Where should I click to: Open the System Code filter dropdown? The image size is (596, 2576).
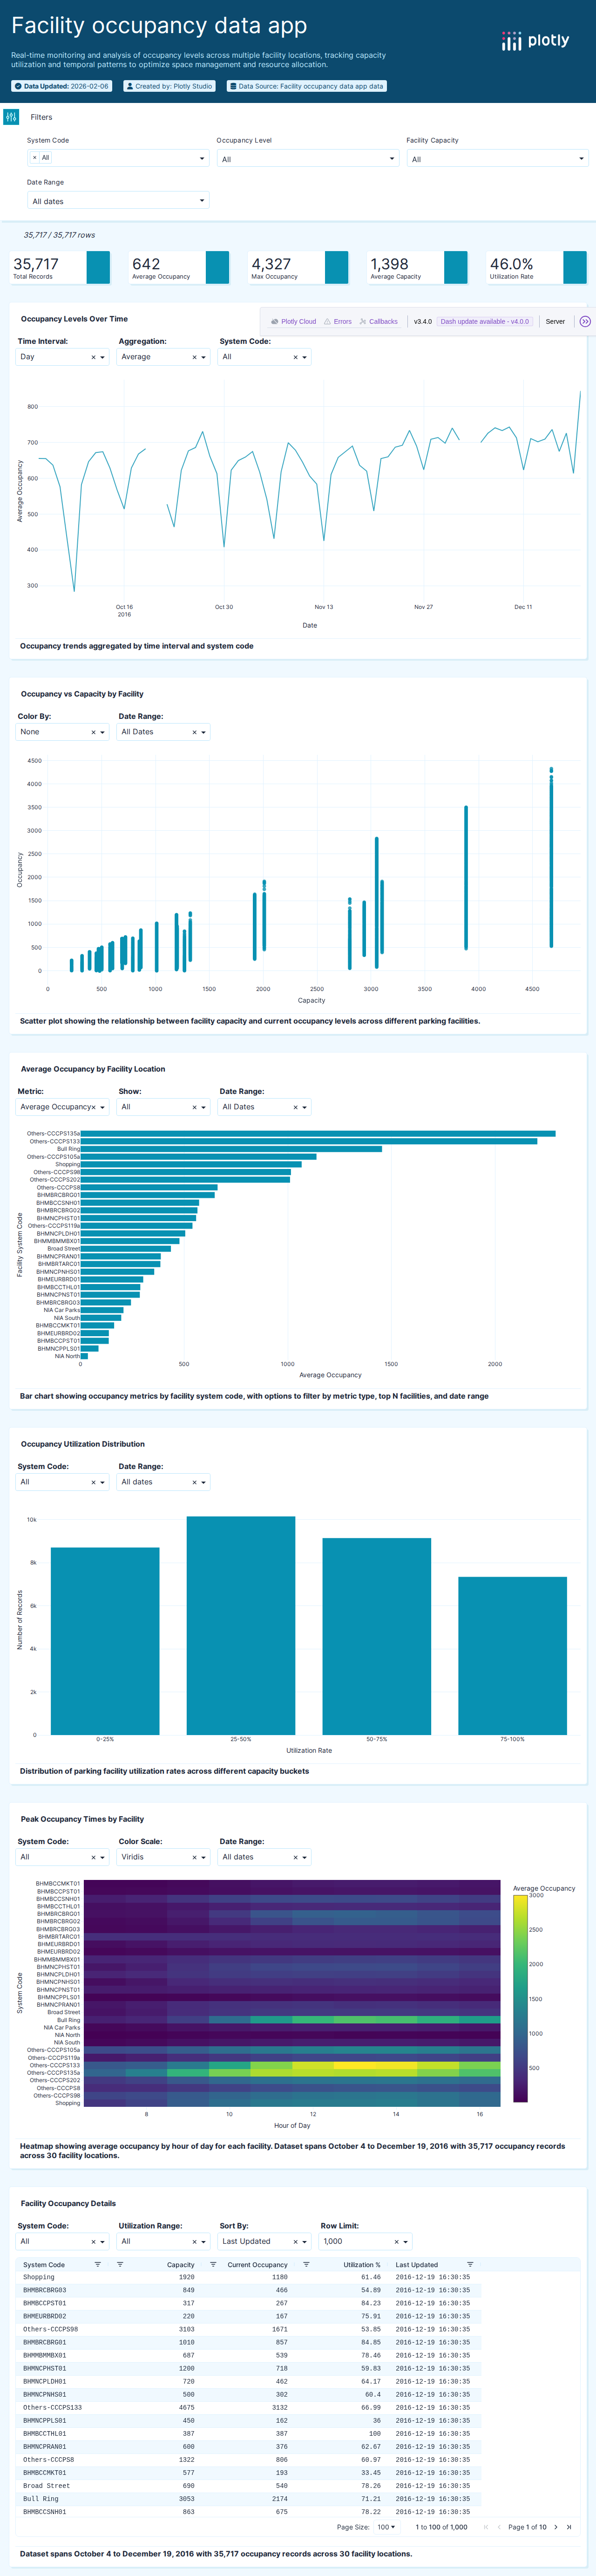[118, 158]
